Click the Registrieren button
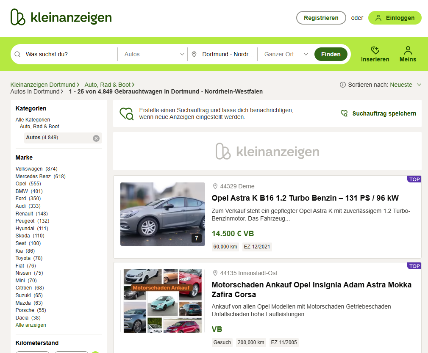428x353 pixels. pos(321,18)
